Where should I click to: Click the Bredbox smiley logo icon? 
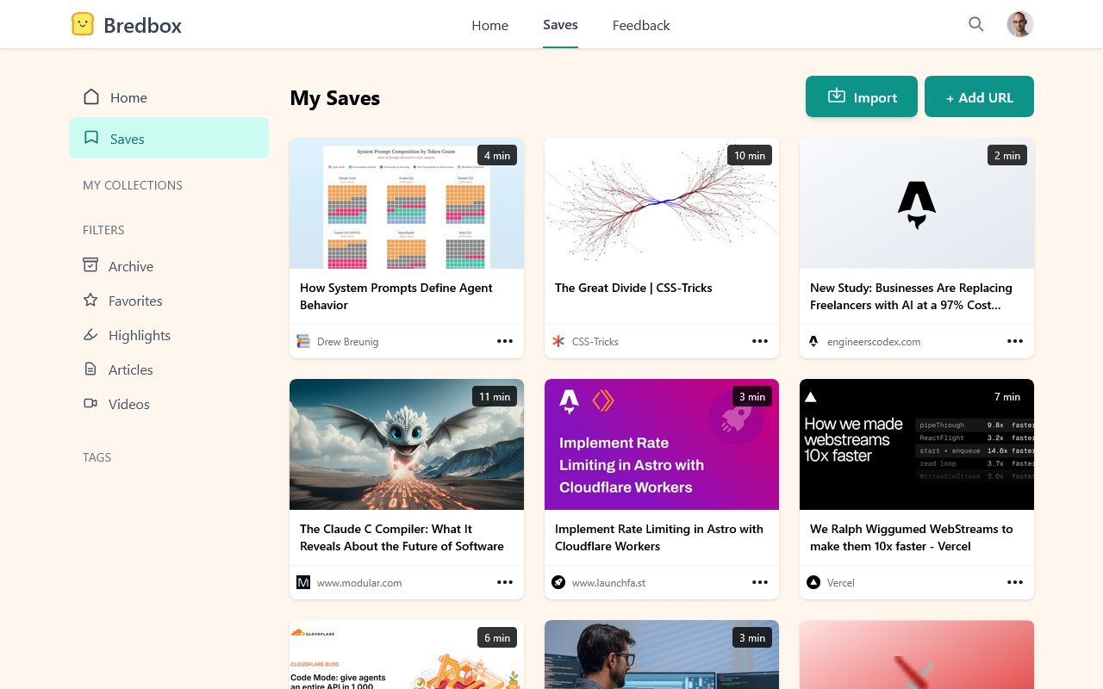(x=82, y=24)
